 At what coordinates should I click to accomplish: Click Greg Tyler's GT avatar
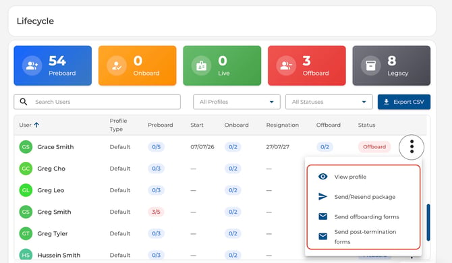(x=26, y=233)
